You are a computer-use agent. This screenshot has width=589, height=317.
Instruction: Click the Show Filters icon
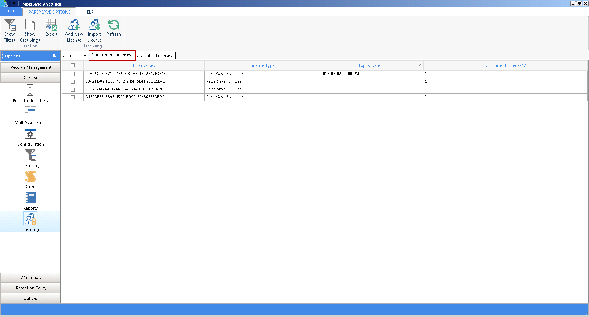pos(10,25)
